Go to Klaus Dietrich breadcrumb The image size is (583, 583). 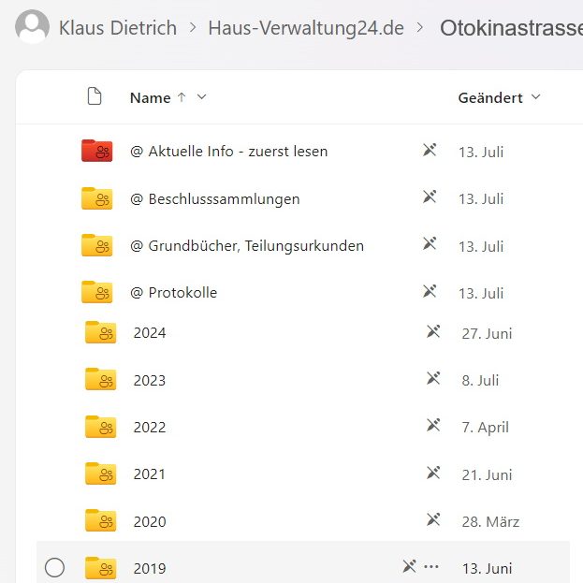click(117, 28)
